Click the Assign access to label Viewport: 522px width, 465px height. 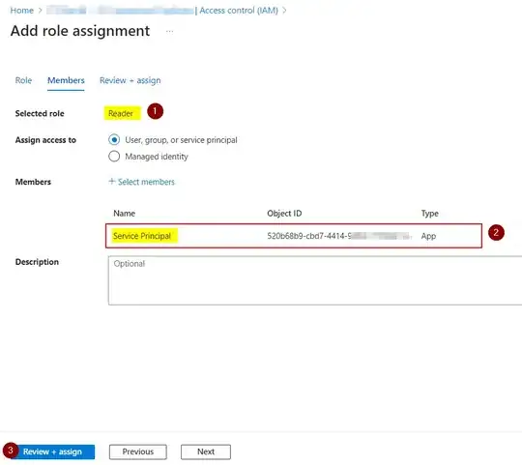pos(45,140)
